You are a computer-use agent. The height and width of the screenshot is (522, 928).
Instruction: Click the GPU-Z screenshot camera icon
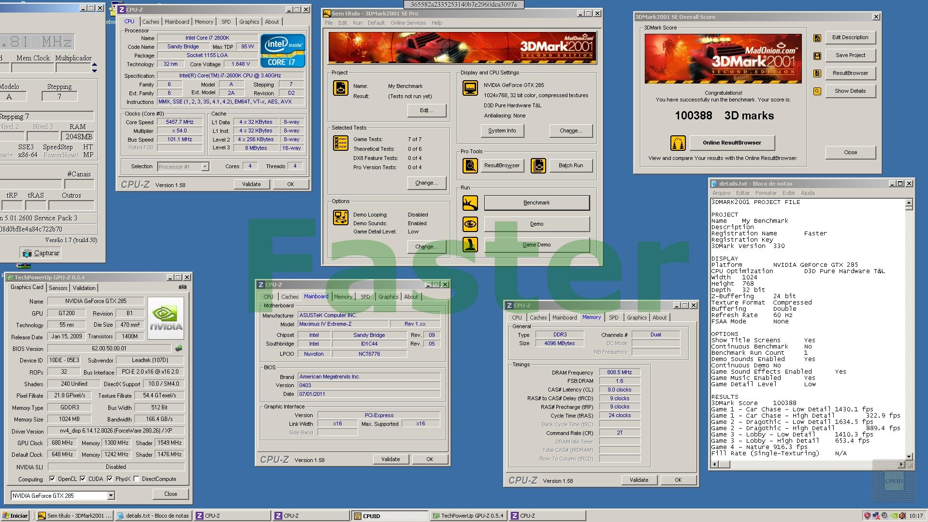click(x=182, y=287)
